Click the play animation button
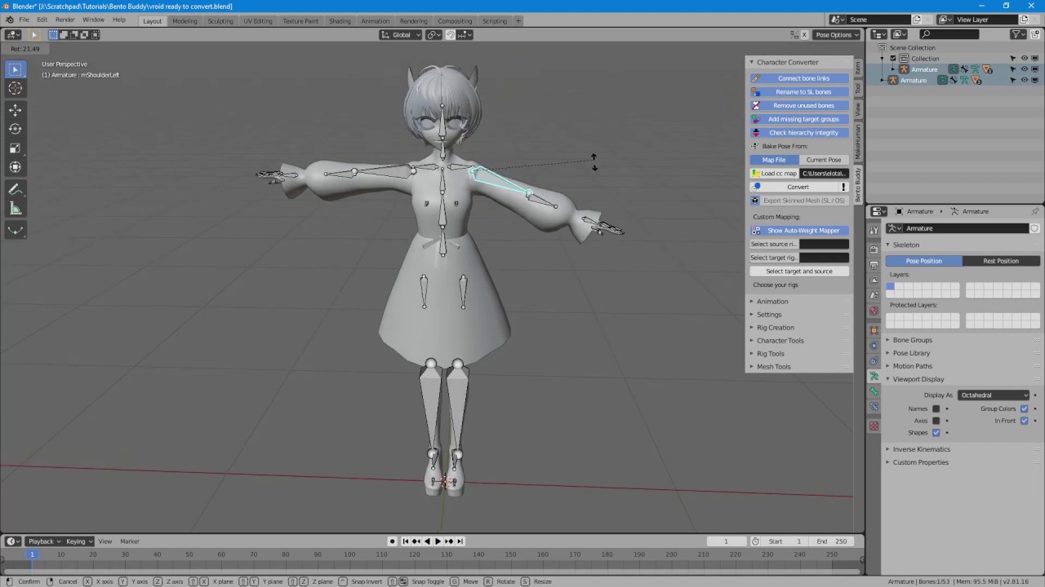Viewport: 1045px width, 587px height. [438, 541]
